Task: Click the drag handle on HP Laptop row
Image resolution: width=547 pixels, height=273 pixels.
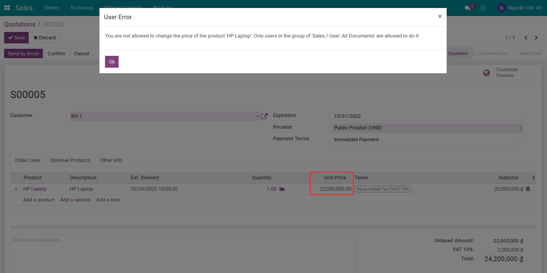Action: [16, 189]
